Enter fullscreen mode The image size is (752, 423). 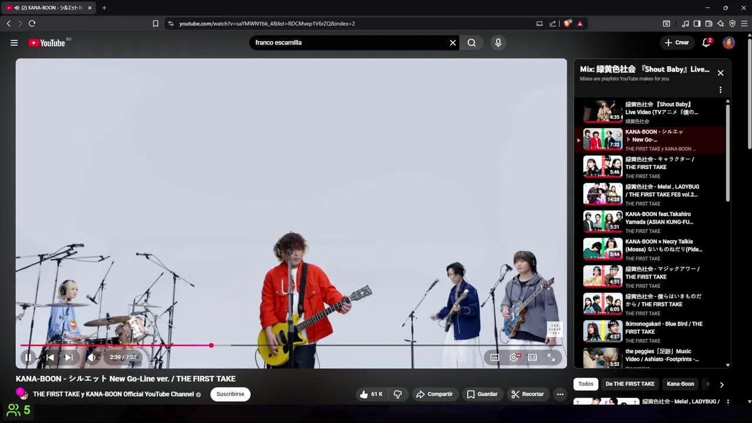pos(551,357)
